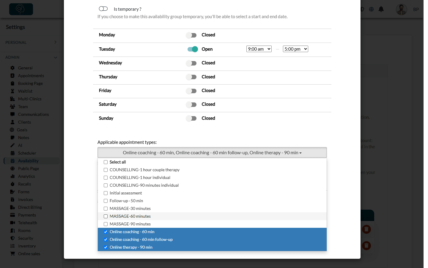This screenshot has height=268, width=428.
Task: Click the Analytics bar chart icon
Action: click(x=12, y=176)
